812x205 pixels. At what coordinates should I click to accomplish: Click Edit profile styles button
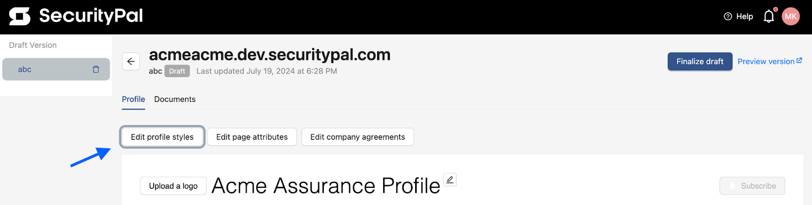(162, 137)
